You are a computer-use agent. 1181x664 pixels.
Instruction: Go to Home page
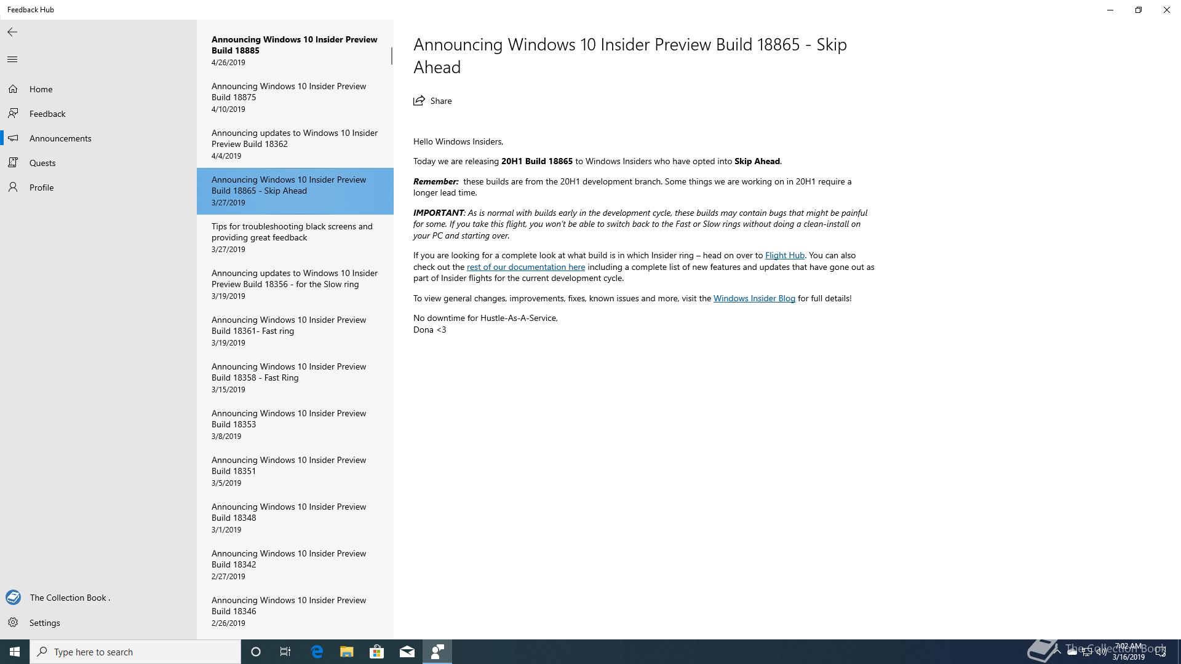(x=98, y=89)
